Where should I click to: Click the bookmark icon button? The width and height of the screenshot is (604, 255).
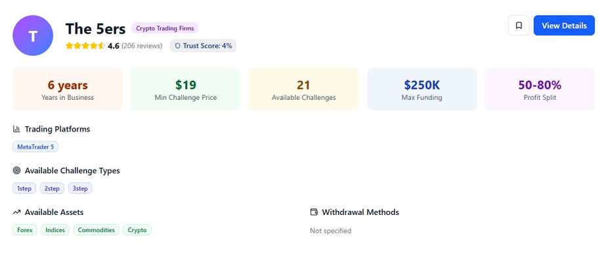pos(519,26)
